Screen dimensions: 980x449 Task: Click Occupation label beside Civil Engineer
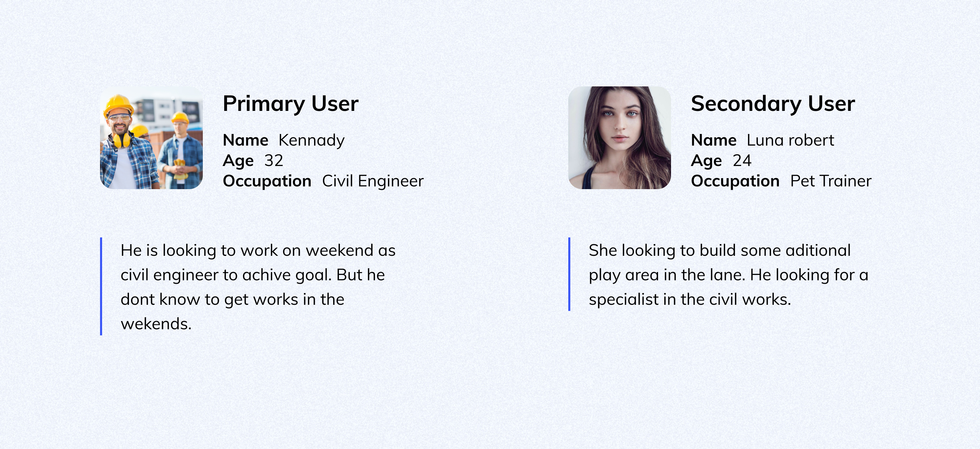pos(267,181)
